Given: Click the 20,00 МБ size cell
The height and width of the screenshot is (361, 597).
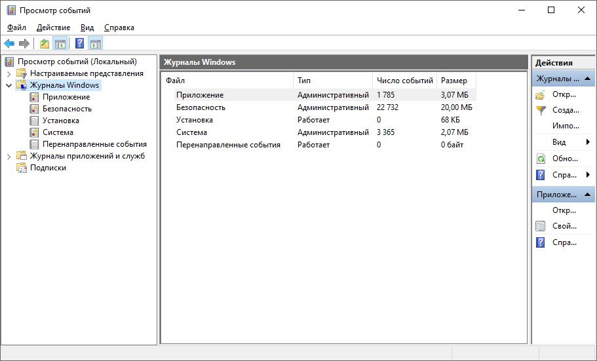Looking at the screenshot, I should [457, 107].
